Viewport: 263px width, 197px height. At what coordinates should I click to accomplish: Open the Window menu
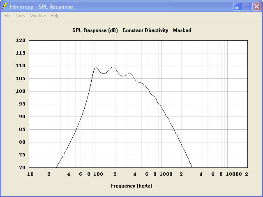coord(38,16)
